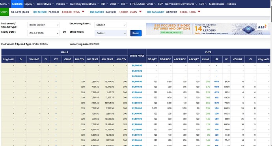This screenshot has width=272, height=146.
Task: Click the calls Chg in OI column header
Action: coord(8,59)
